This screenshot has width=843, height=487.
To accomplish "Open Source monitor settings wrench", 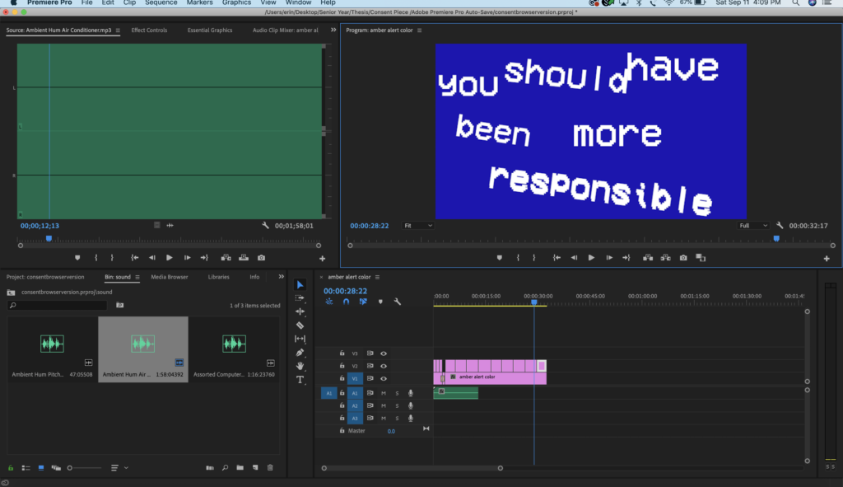I will [x=265, y=226].
